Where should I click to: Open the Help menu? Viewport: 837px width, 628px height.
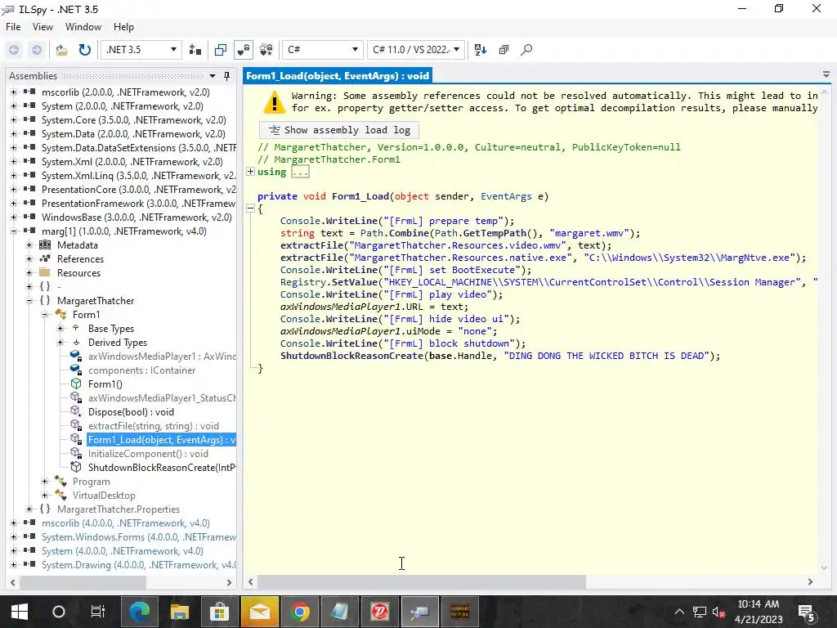click(x=123, y=27)
